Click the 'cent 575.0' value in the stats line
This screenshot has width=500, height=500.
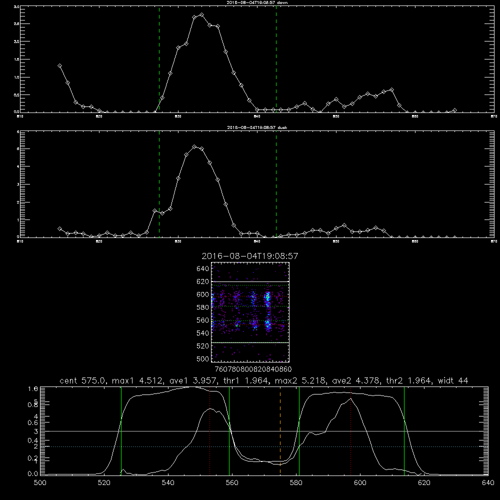pyautogui.click(x=83, y=380)
